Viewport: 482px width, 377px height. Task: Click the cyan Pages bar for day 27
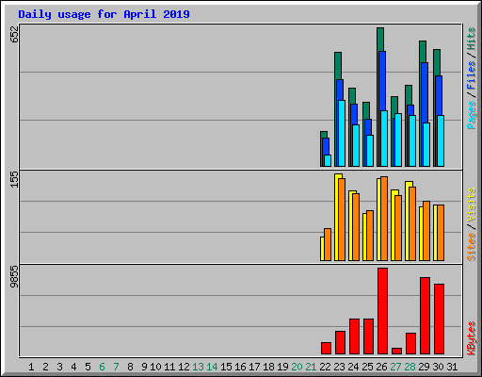(x=398, y=140)
